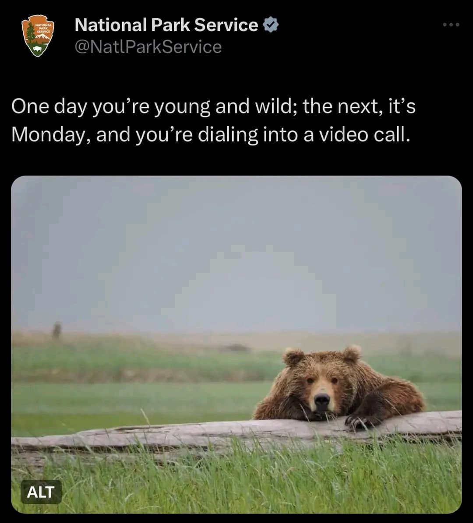Click the bear's right ear in the photo
Image resolution: width=473 pixels, height=523 pixels.
point(352,353)
